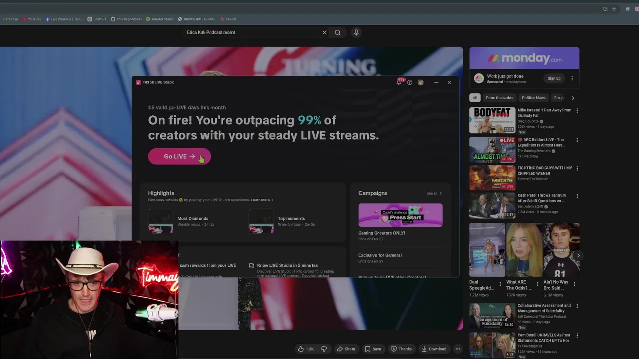This screenshot has height=359, width=639.
Task: Open more actions menu below video
Action: click(458, 349)
